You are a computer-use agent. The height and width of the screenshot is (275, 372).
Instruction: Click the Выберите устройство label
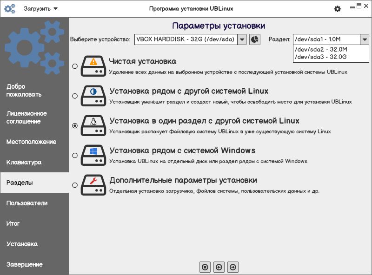coord(100,39)
